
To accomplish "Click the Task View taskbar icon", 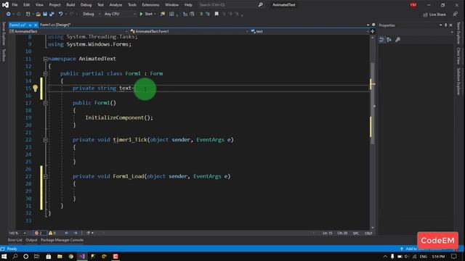I will (x=37, y=256).
